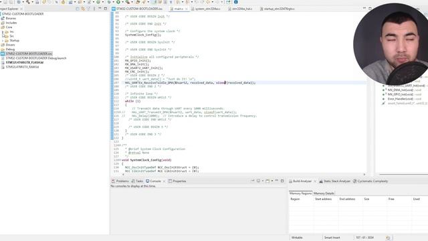Screen dimensions: 428x241
Task: Open Project Explorer filter icon
Action: (x=88, y=9)
